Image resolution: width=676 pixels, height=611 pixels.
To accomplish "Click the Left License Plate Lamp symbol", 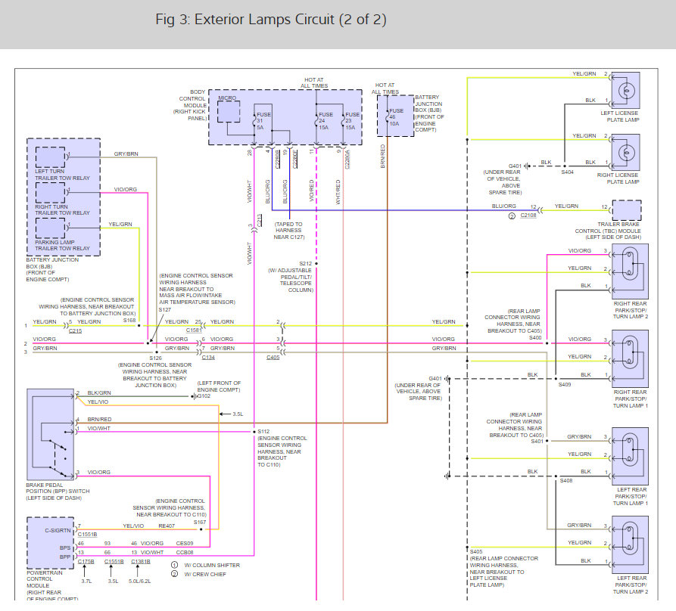I will tap(625, 91).
